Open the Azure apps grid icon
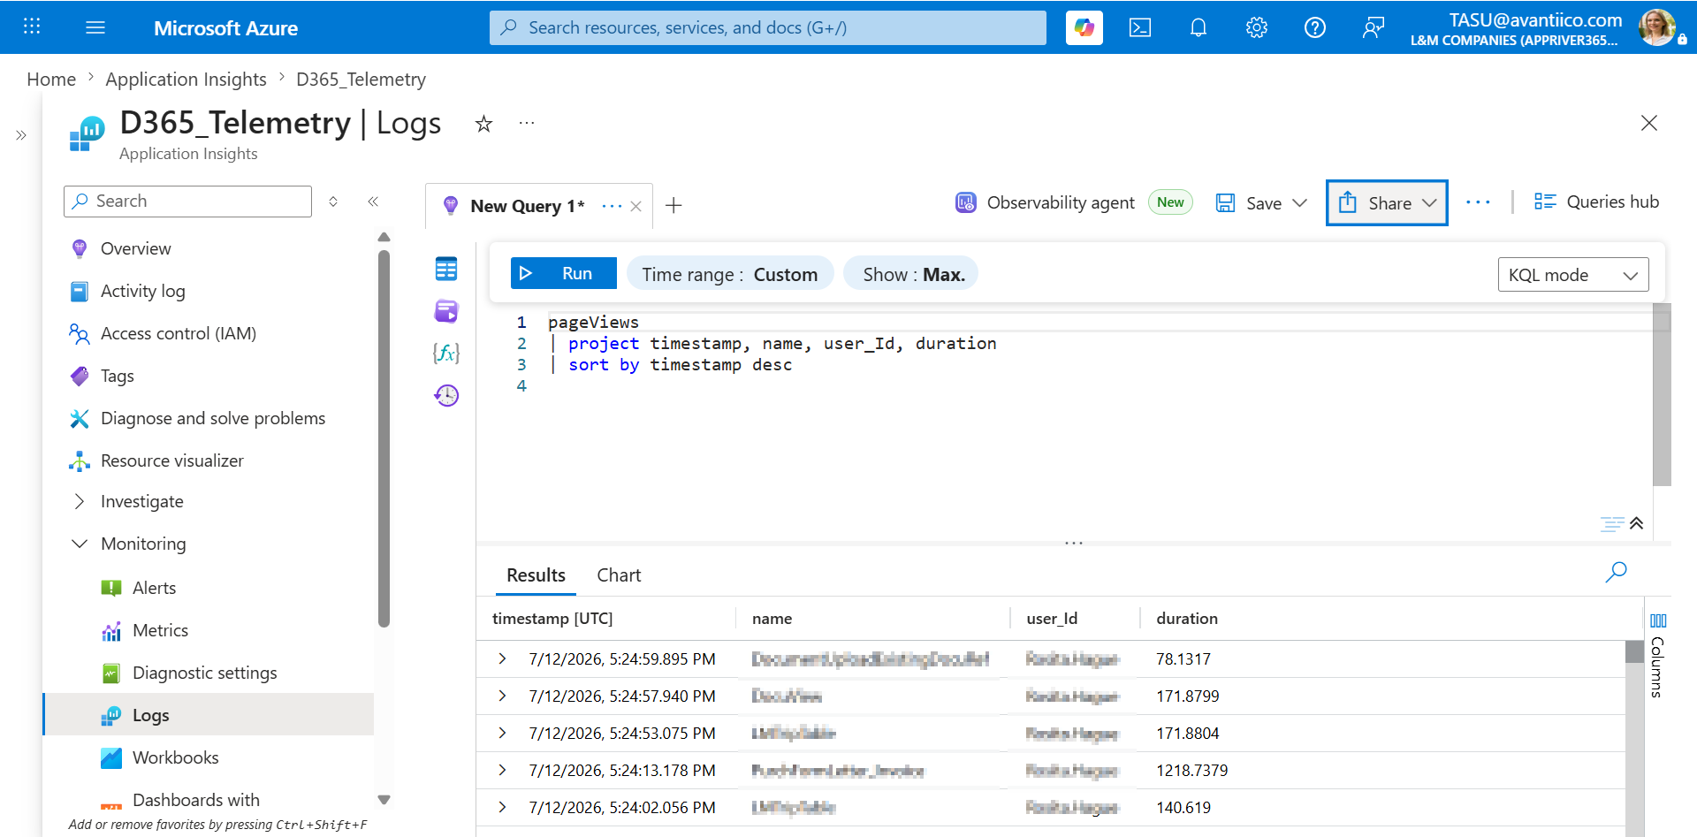 (32, 27)
